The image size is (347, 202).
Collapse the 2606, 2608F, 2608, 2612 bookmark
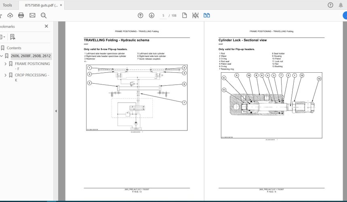point(1,56)
